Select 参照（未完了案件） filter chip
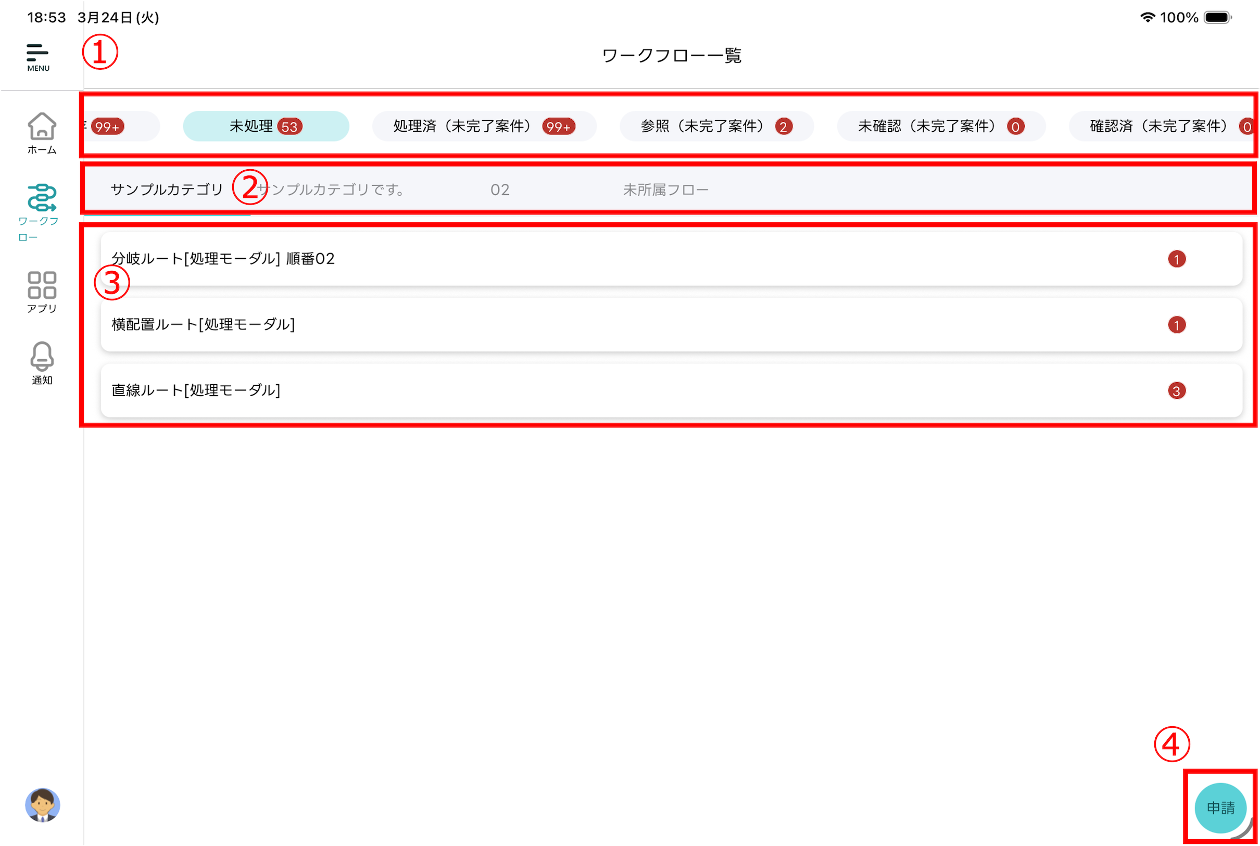 tap(716, 127)
